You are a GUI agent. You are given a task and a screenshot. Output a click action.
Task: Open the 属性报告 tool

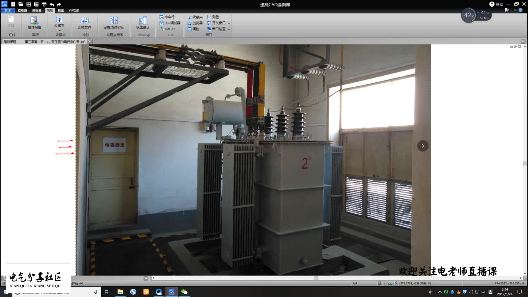[x=34, y=23]
